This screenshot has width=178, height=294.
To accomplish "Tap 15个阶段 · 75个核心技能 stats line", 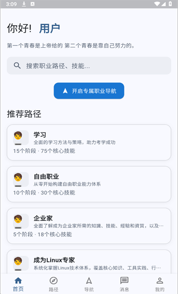I will pos(44,151).
